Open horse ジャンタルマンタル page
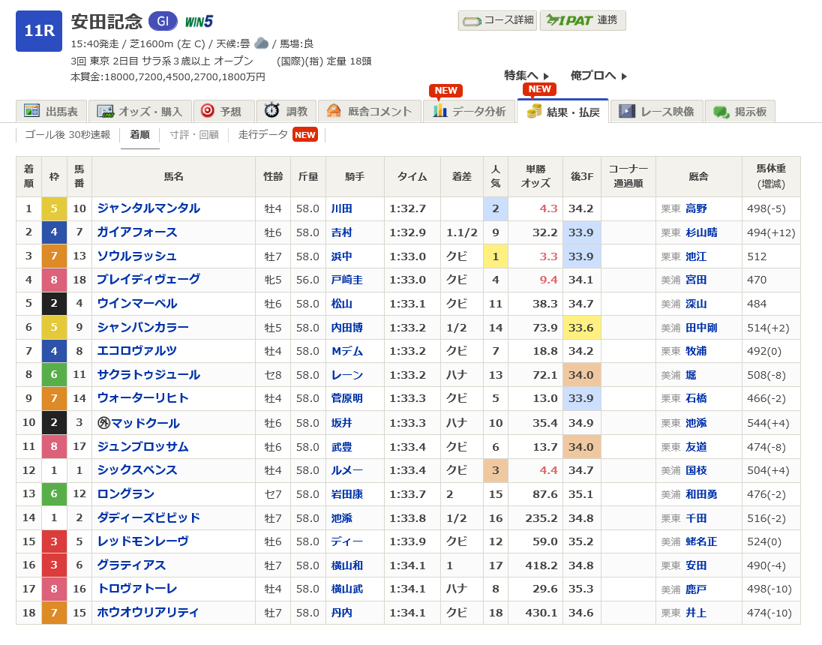822x645 pixels. coord(149,208)
